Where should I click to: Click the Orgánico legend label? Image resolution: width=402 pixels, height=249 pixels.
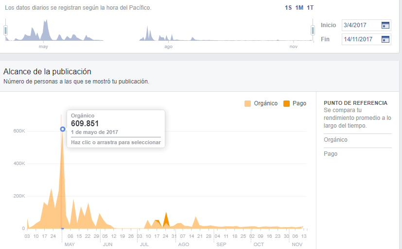pos(265,103)
